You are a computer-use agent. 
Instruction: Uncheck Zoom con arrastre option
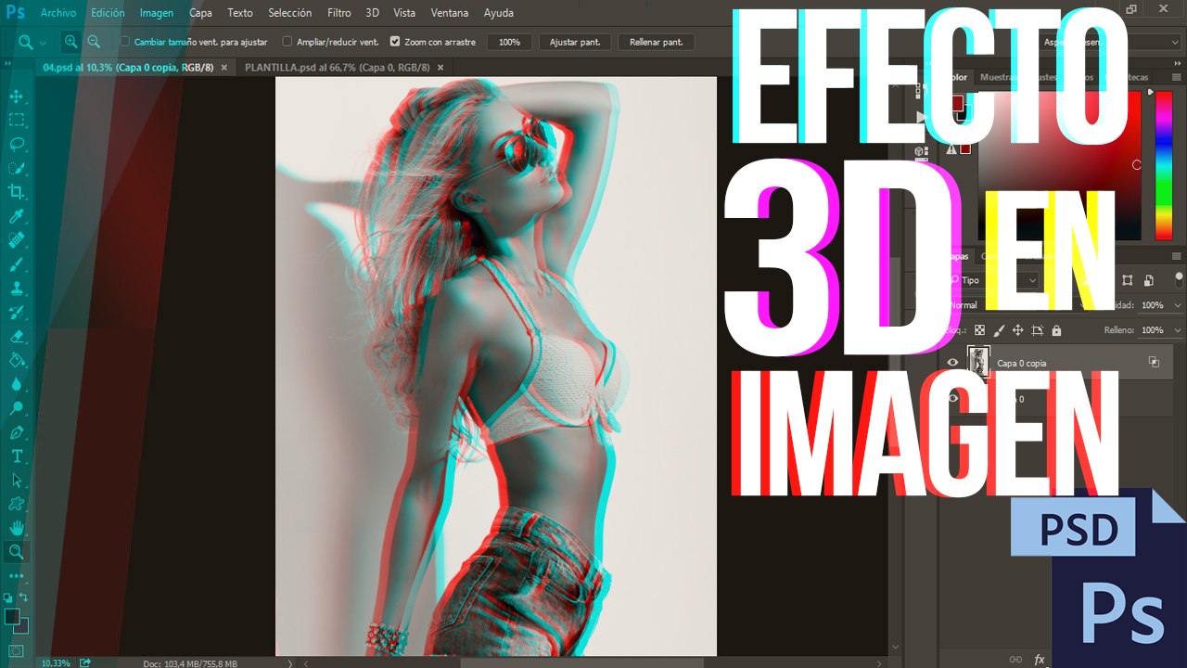click(x=395, y=42)
